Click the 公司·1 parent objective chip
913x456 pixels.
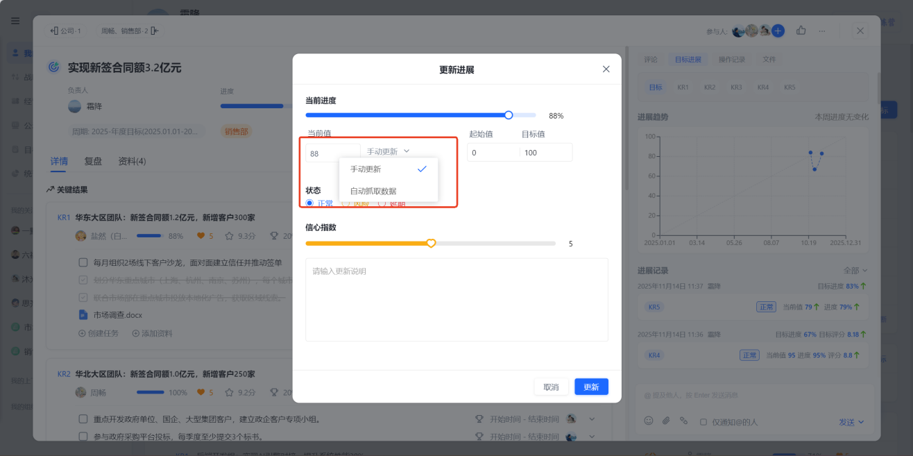coord(66,31)
